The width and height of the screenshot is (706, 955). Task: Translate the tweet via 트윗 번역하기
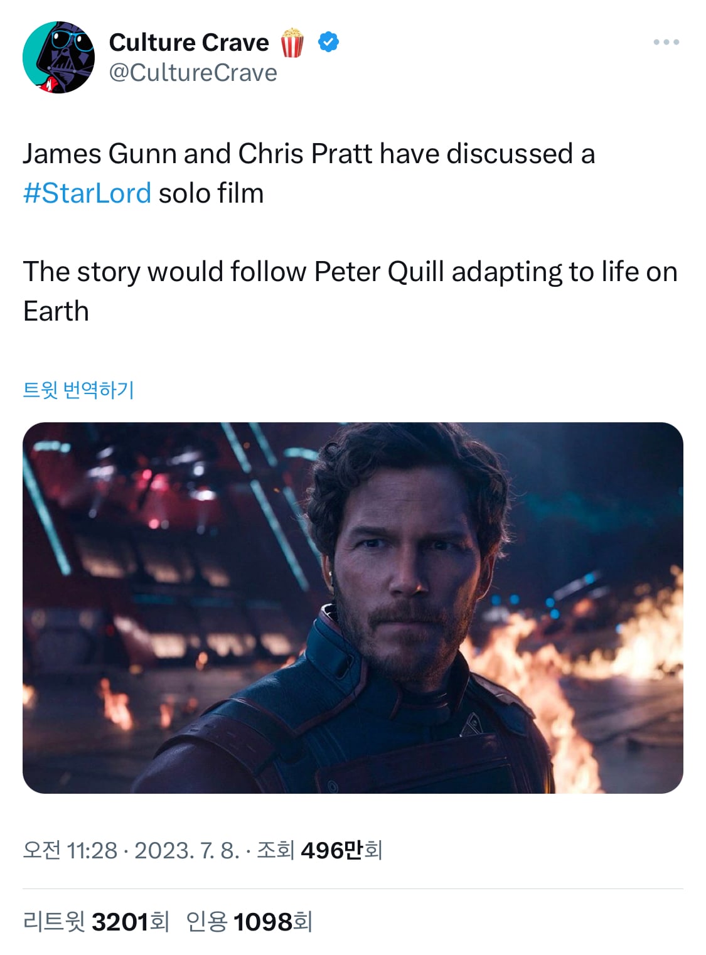[78, 390]
